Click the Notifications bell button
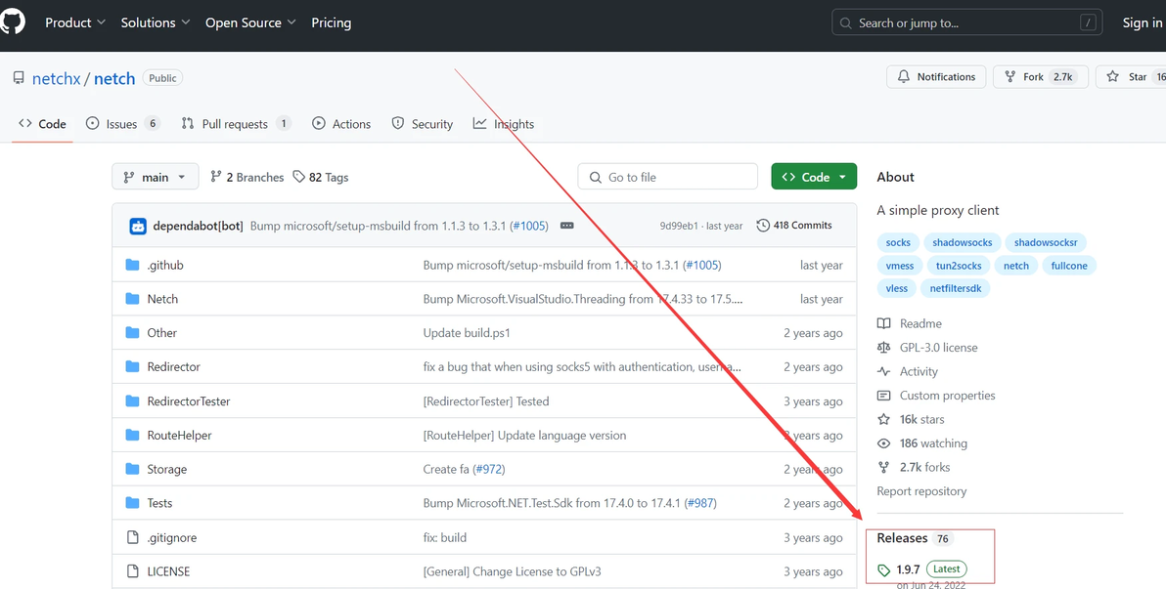 (932, 77)
